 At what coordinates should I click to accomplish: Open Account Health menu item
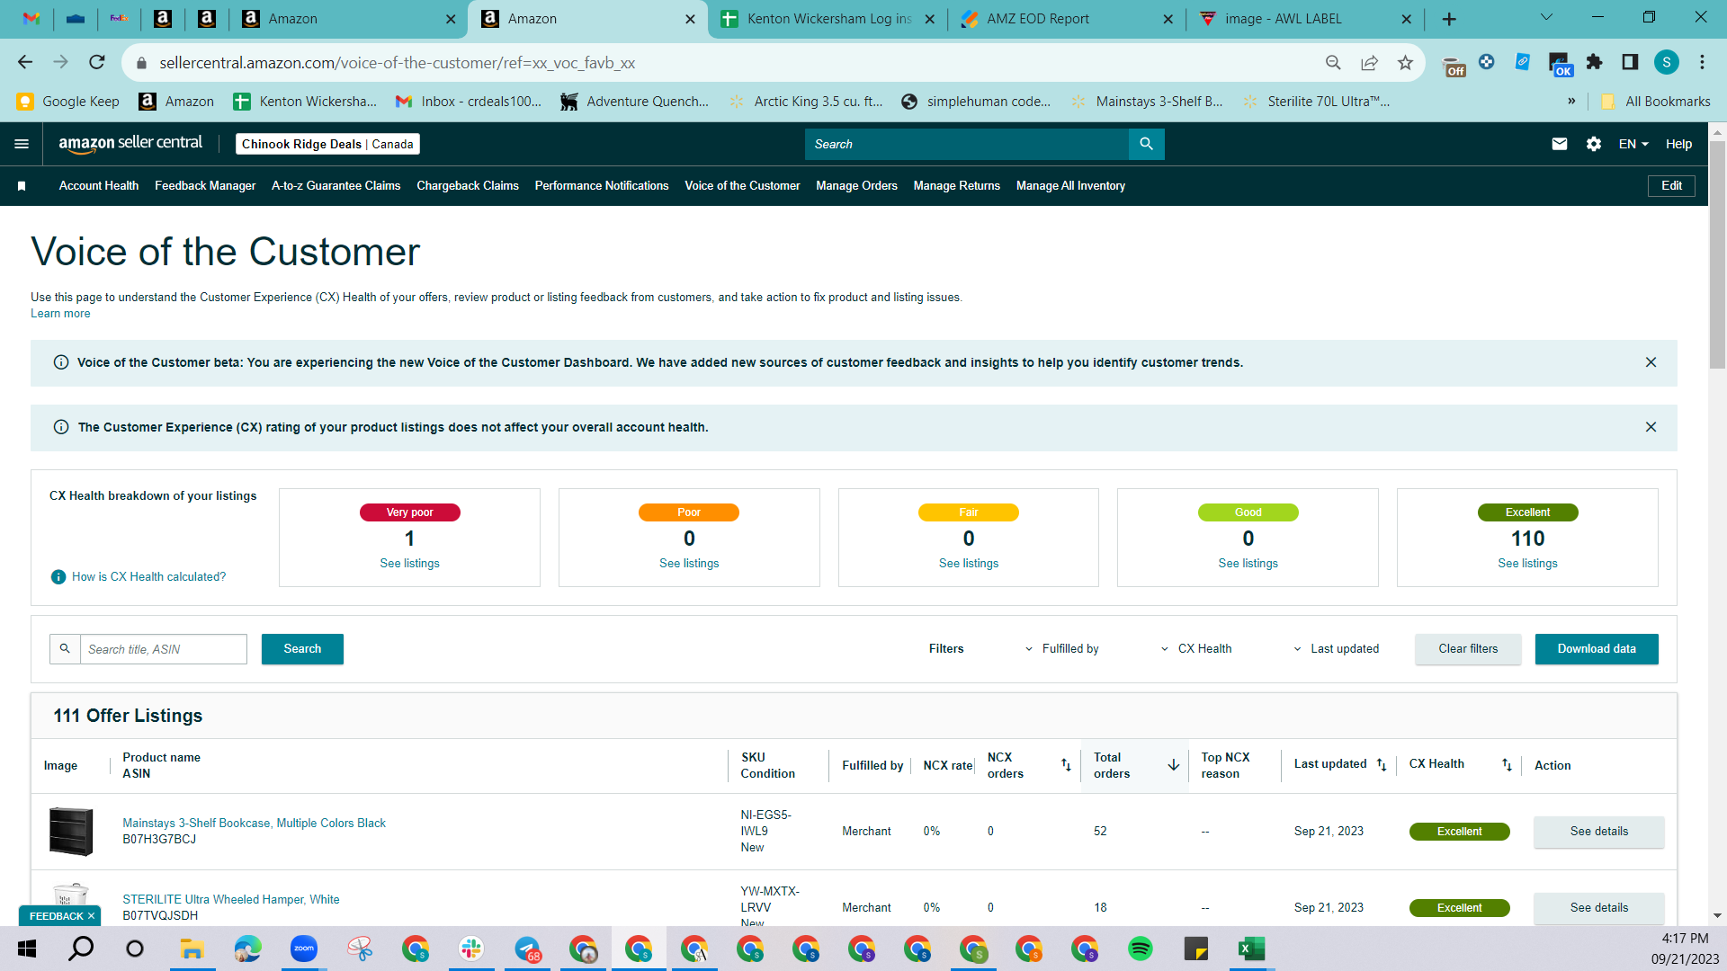coord(99,186)
